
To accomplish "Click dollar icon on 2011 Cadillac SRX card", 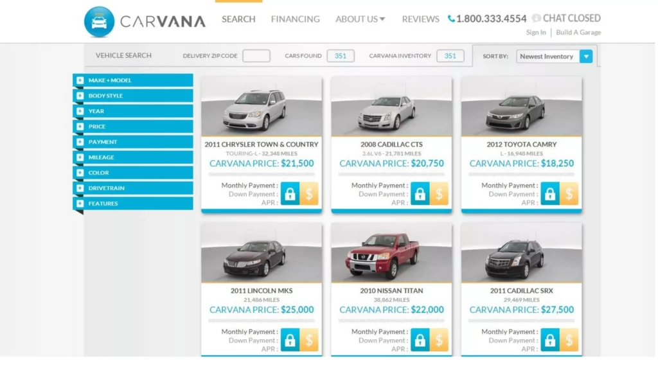I will pos(569,340).
